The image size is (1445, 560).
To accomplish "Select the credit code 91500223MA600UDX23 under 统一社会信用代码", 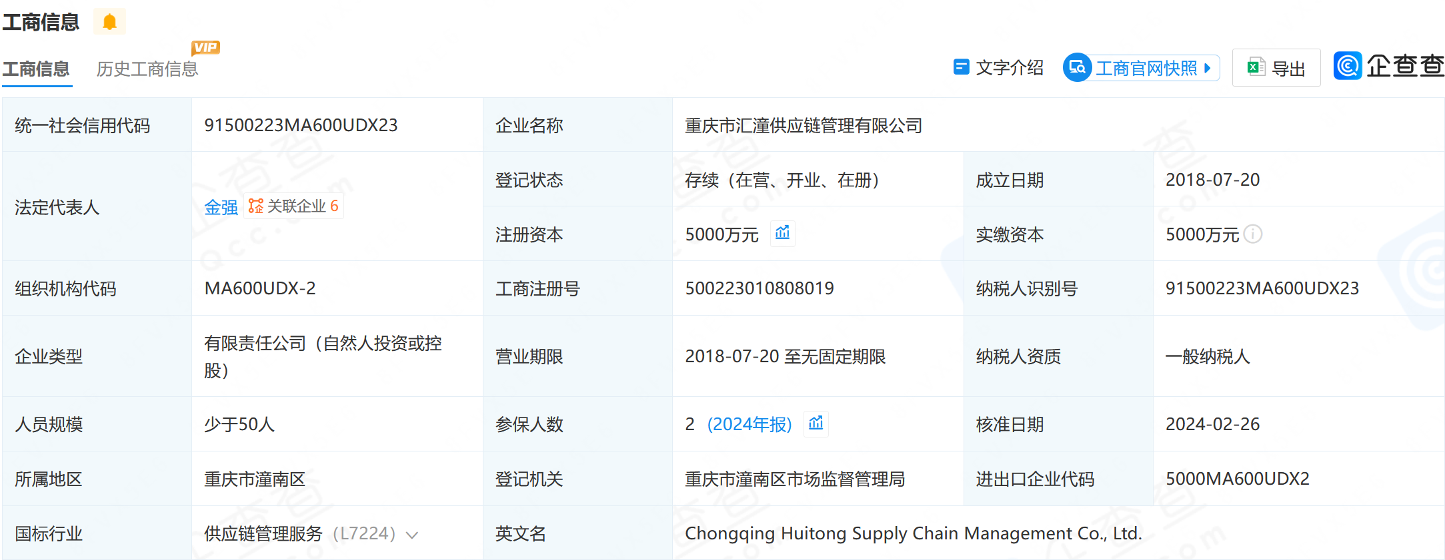I will coord(301,125).
